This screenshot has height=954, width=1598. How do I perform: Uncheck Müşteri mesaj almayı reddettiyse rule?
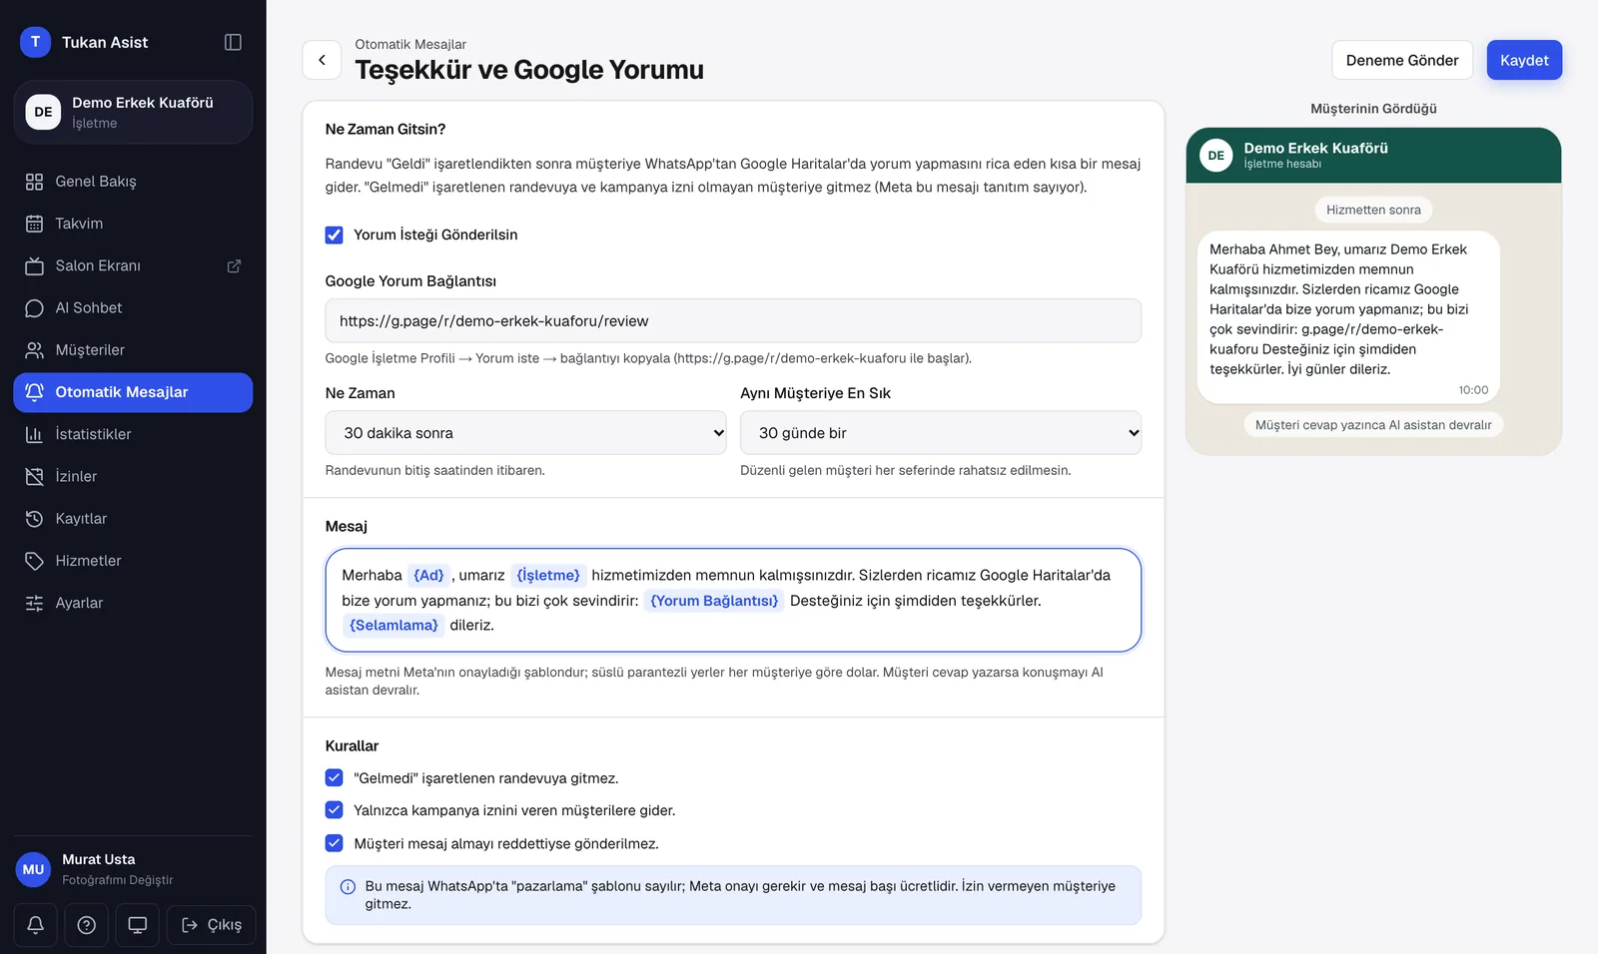point(334,843)
